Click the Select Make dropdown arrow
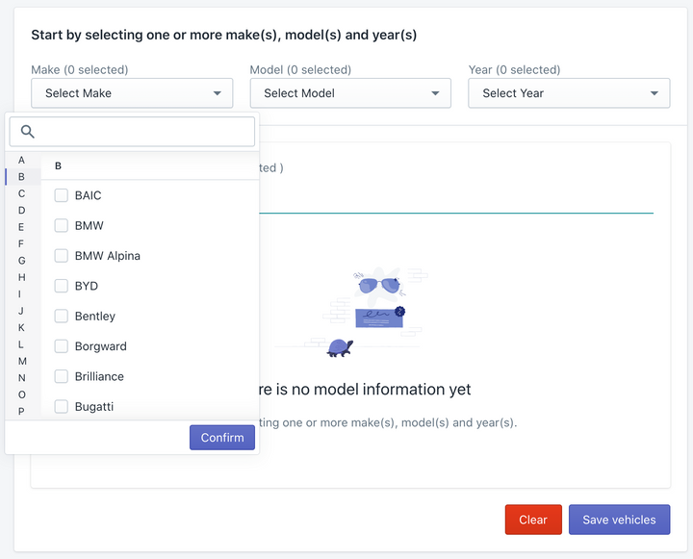 tap(217, 93)
